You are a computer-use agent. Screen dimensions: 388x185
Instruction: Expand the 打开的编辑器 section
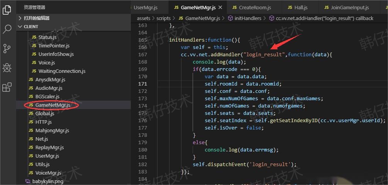(x=73, y=18)
